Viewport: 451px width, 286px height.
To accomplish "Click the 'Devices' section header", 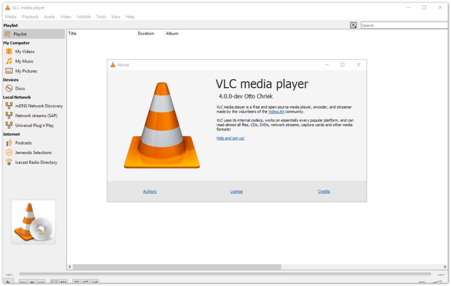I will [x=11, y=80].
